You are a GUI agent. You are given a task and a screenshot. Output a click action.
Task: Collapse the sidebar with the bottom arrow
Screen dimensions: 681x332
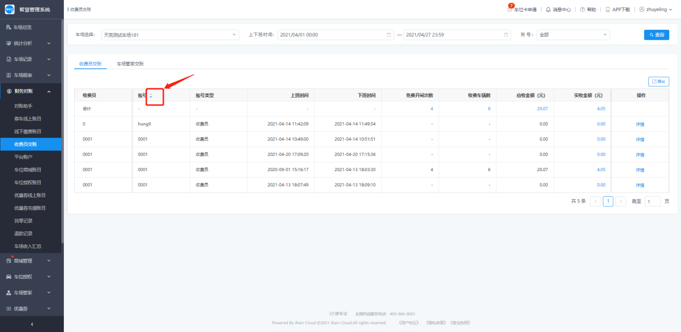tap(32, 324)
